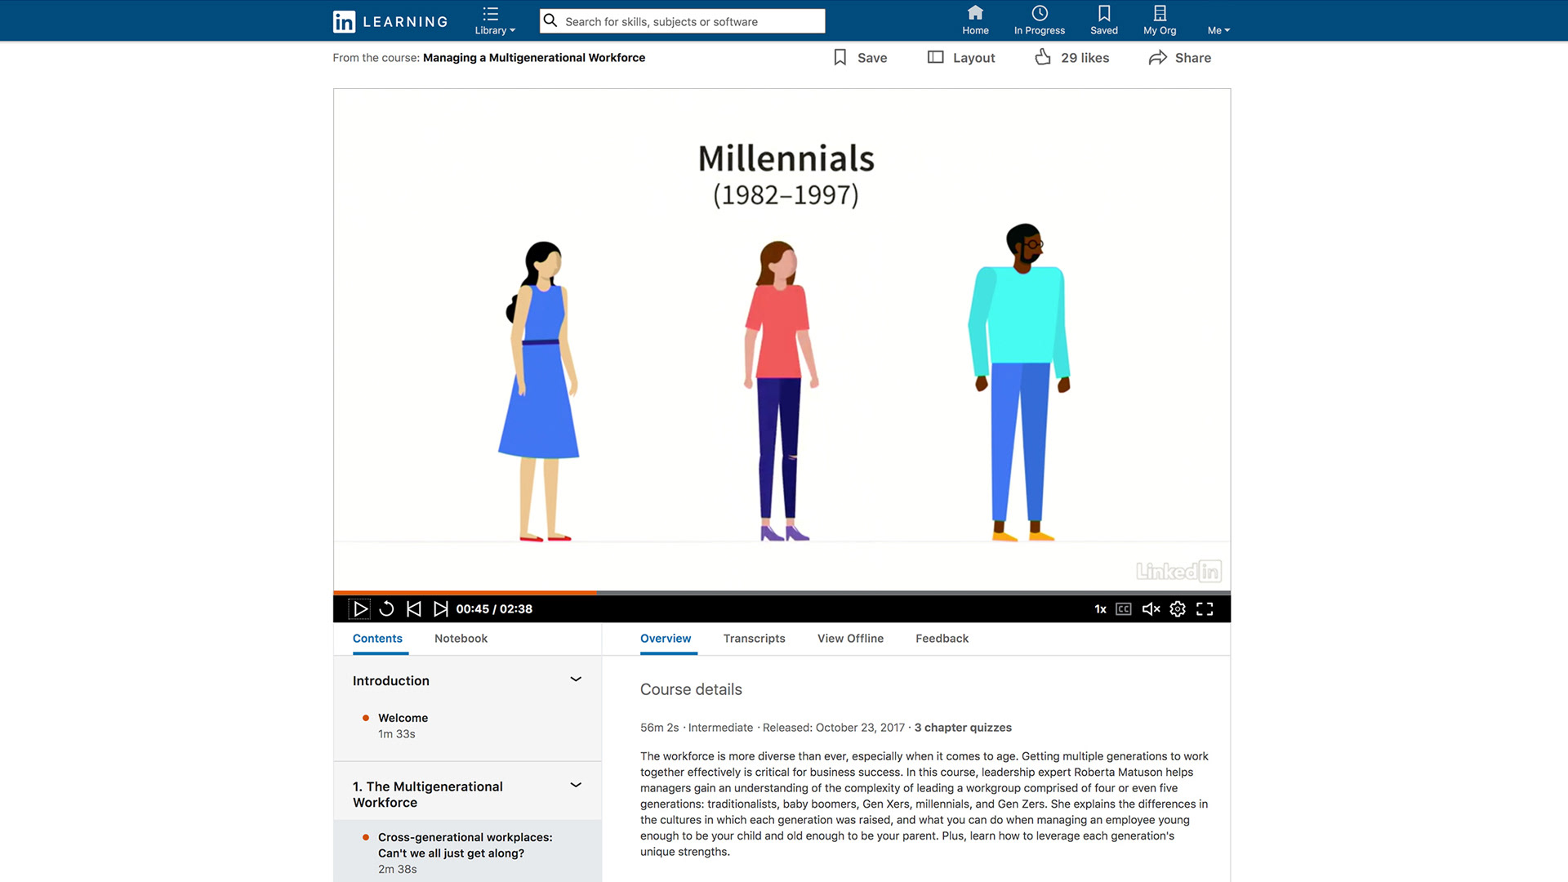The height and width of the screenshot is (882, 1568).
Task: Collapse the Introduction section
Action: pyautogui.click(x=576, y=679)
